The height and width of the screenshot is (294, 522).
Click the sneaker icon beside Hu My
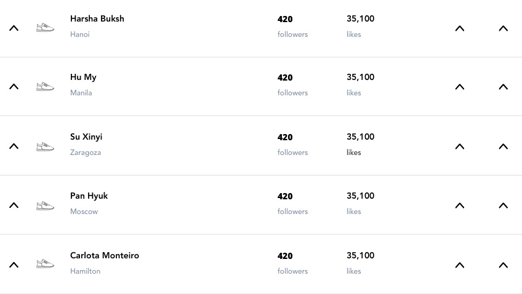click(x=45, y=87)
